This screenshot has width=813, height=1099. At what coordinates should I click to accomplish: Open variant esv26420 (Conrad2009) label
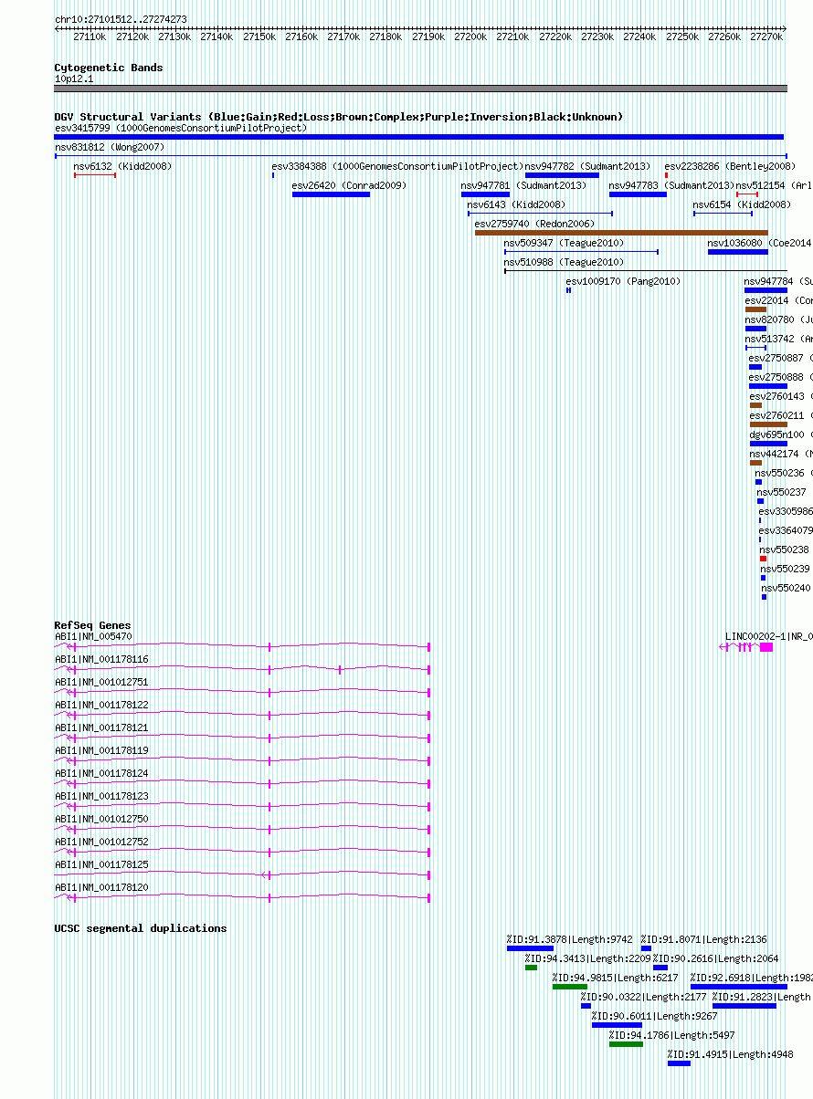tap(349, 185)
